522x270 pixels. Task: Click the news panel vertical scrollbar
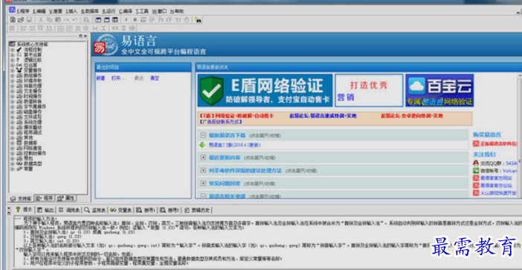pyautogui.click(x=519, y=136)
